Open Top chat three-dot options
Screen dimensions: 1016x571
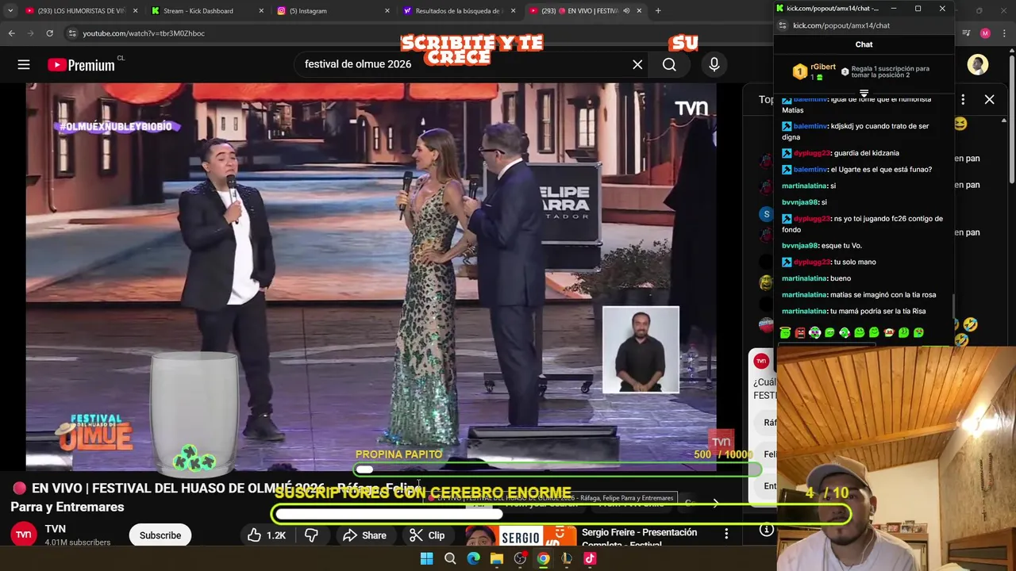[x=963, y=99]
